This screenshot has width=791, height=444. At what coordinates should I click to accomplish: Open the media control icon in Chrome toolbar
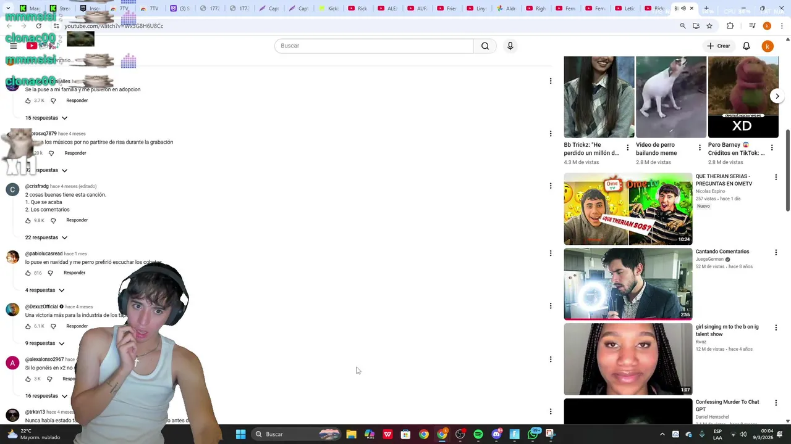[x=752, y=26]
